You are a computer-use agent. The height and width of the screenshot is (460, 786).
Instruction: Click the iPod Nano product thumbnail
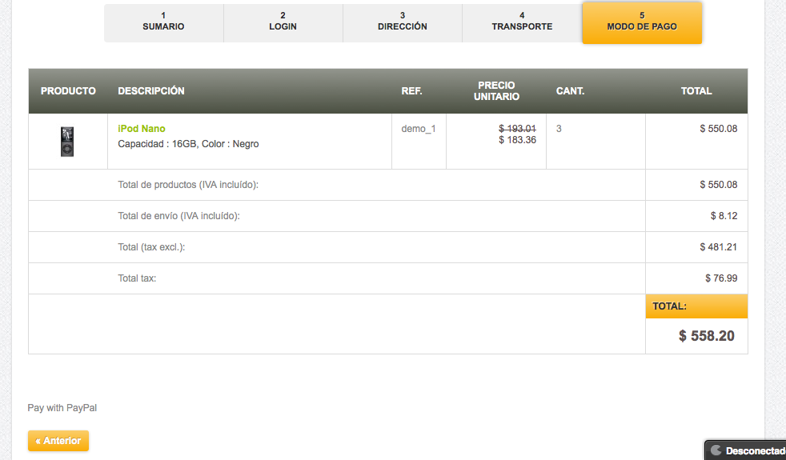[x=67, y=142]
